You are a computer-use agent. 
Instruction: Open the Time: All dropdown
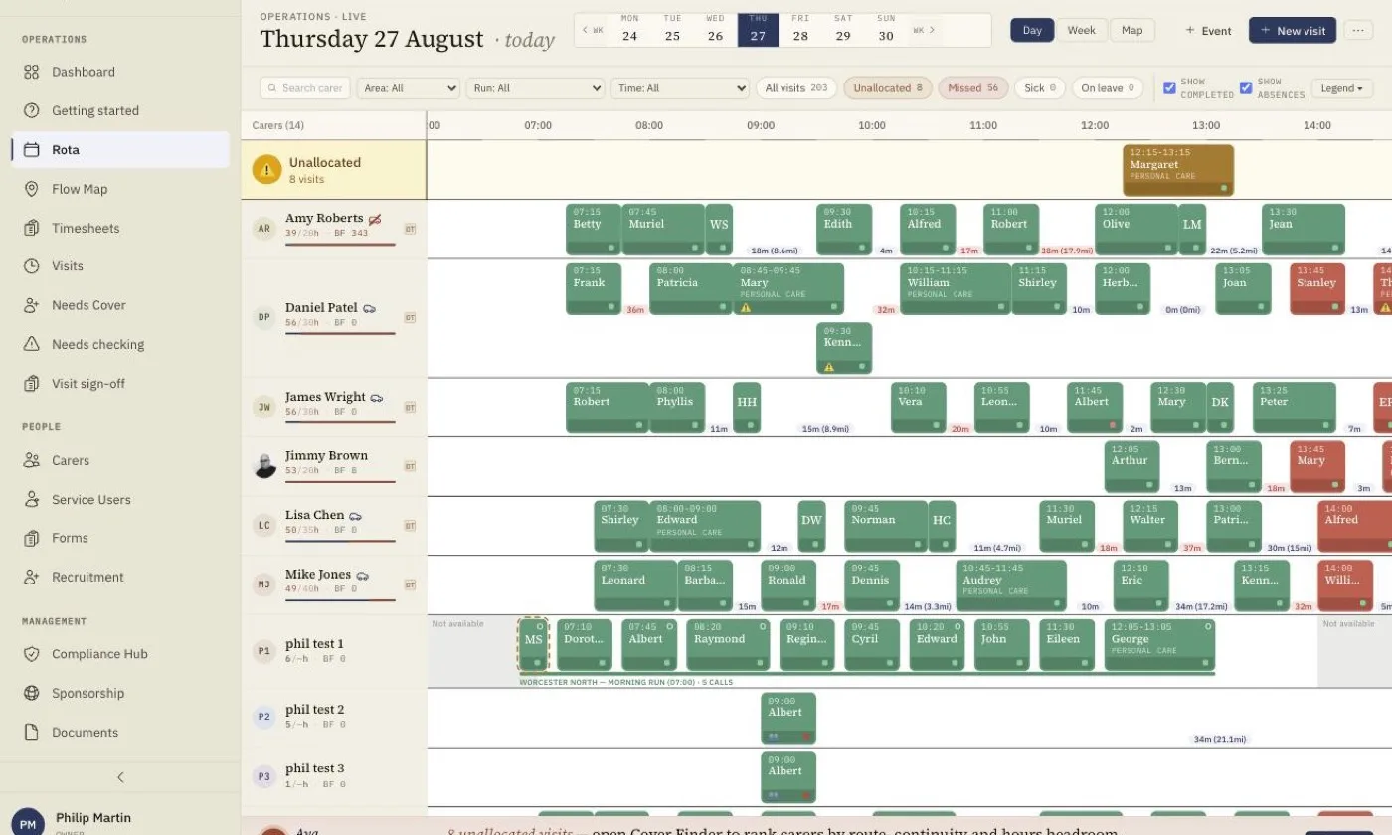pyautogui.click(x=680, y=88)
